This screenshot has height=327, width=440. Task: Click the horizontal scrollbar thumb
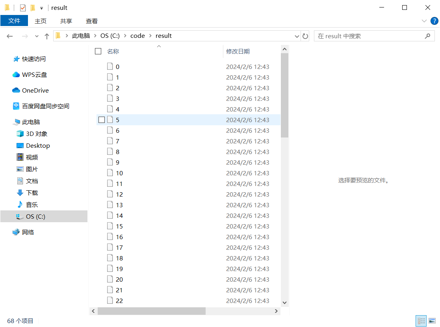[x=152, y=311]
